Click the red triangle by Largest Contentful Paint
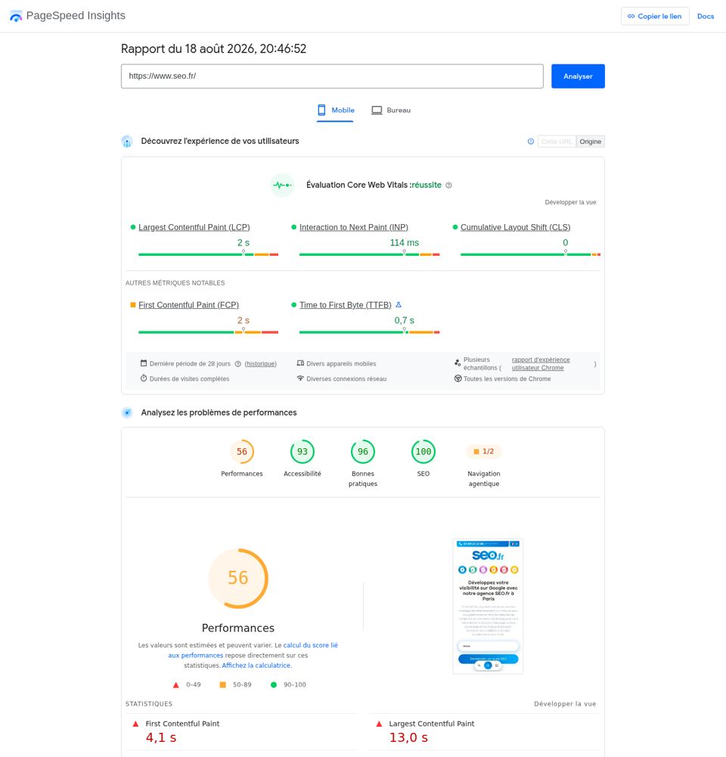 point(379,724)
